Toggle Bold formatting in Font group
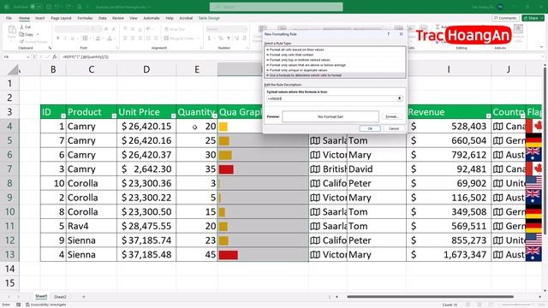 57,38
